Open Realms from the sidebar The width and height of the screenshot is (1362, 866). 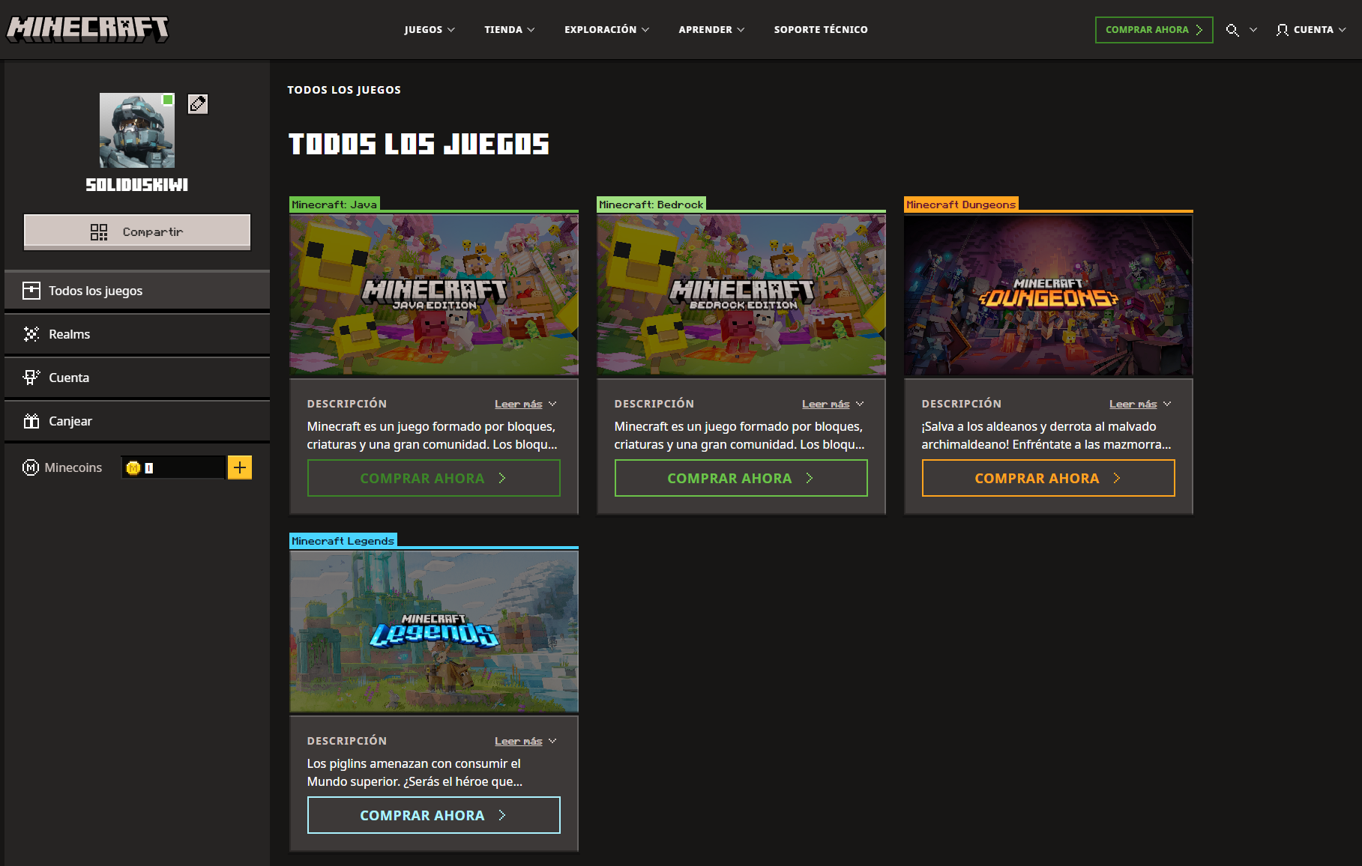[137, 334]
